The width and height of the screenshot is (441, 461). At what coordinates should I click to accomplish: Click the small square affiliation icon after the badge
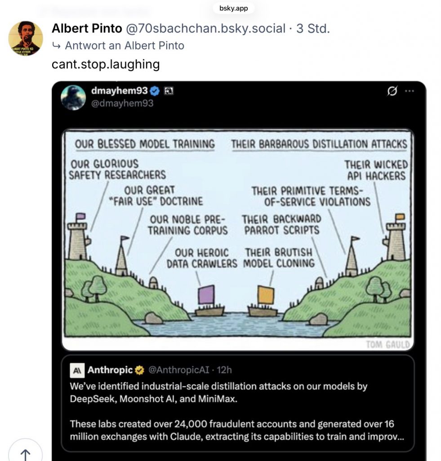point(169,91)
